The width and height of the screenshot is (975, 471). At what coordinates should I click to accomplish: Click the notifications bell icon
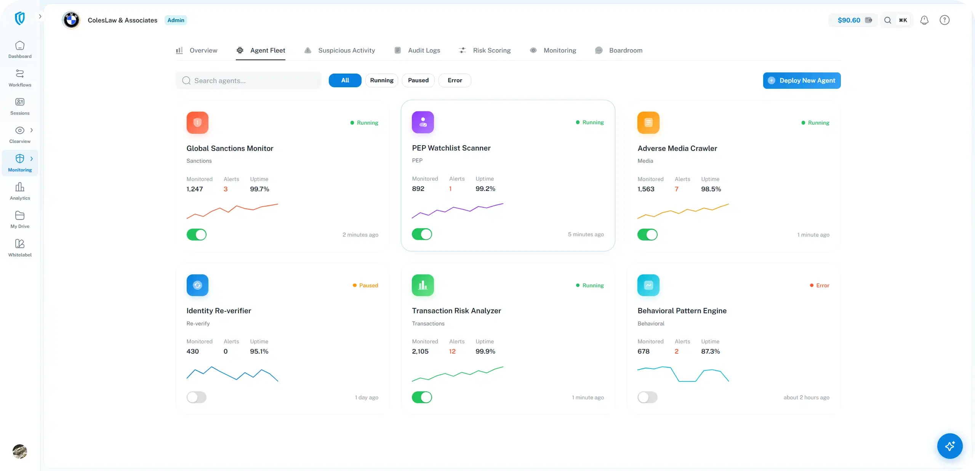coord(924,20)
